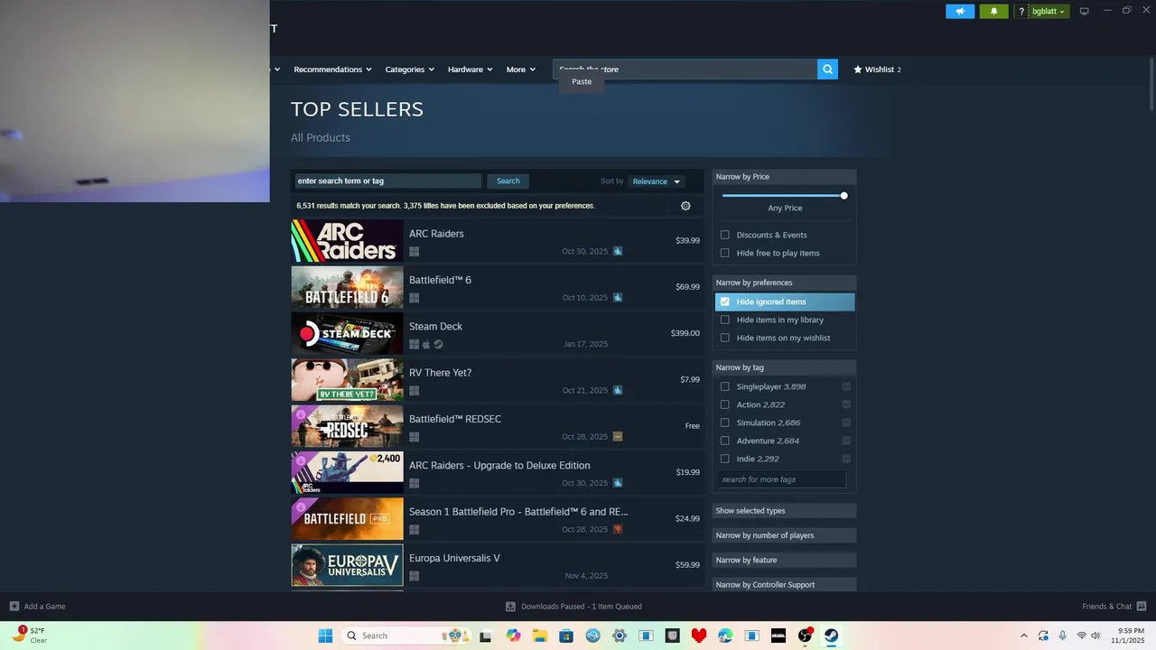1156x650 pixels.
Task: Click Windows platform icon under ARC Raiders
Action: 414,251
